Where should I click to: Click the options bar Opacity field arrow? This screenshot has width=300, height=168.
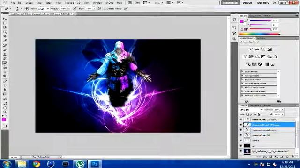[69, 9]
